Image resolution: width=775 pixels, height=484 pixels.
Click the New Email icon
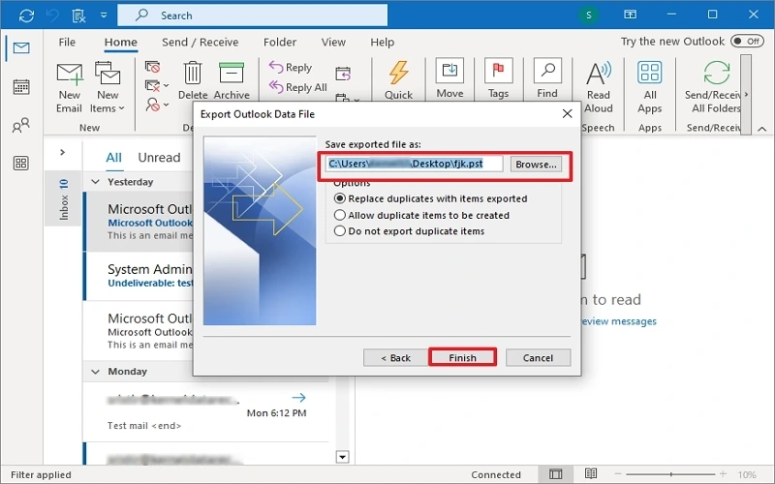click(x=69, y=76)
